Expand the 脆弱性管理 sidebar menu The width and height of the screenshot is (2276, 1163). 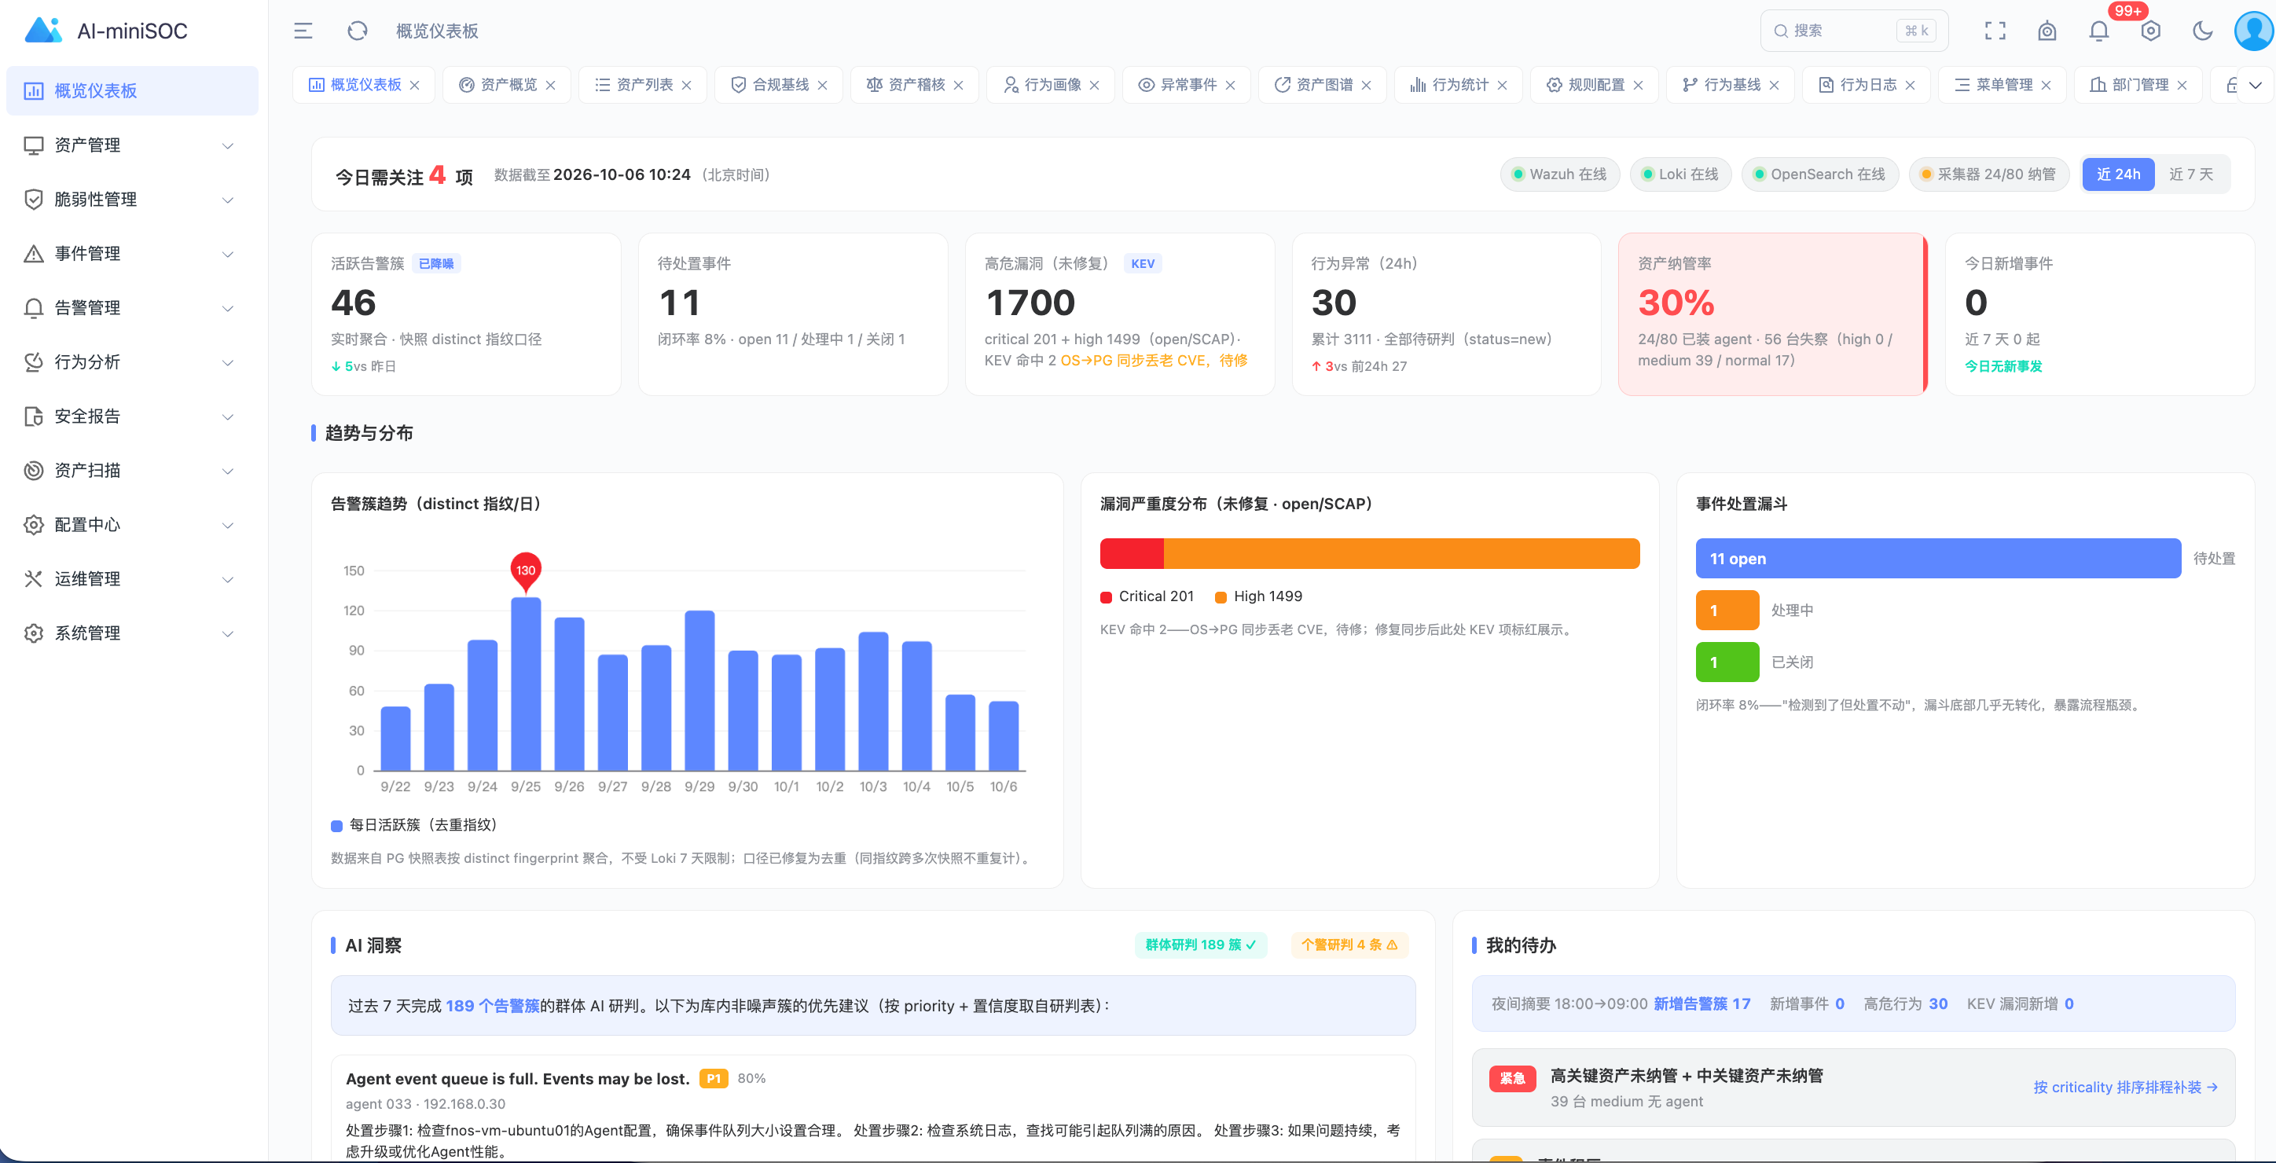[x=132, y=199]
